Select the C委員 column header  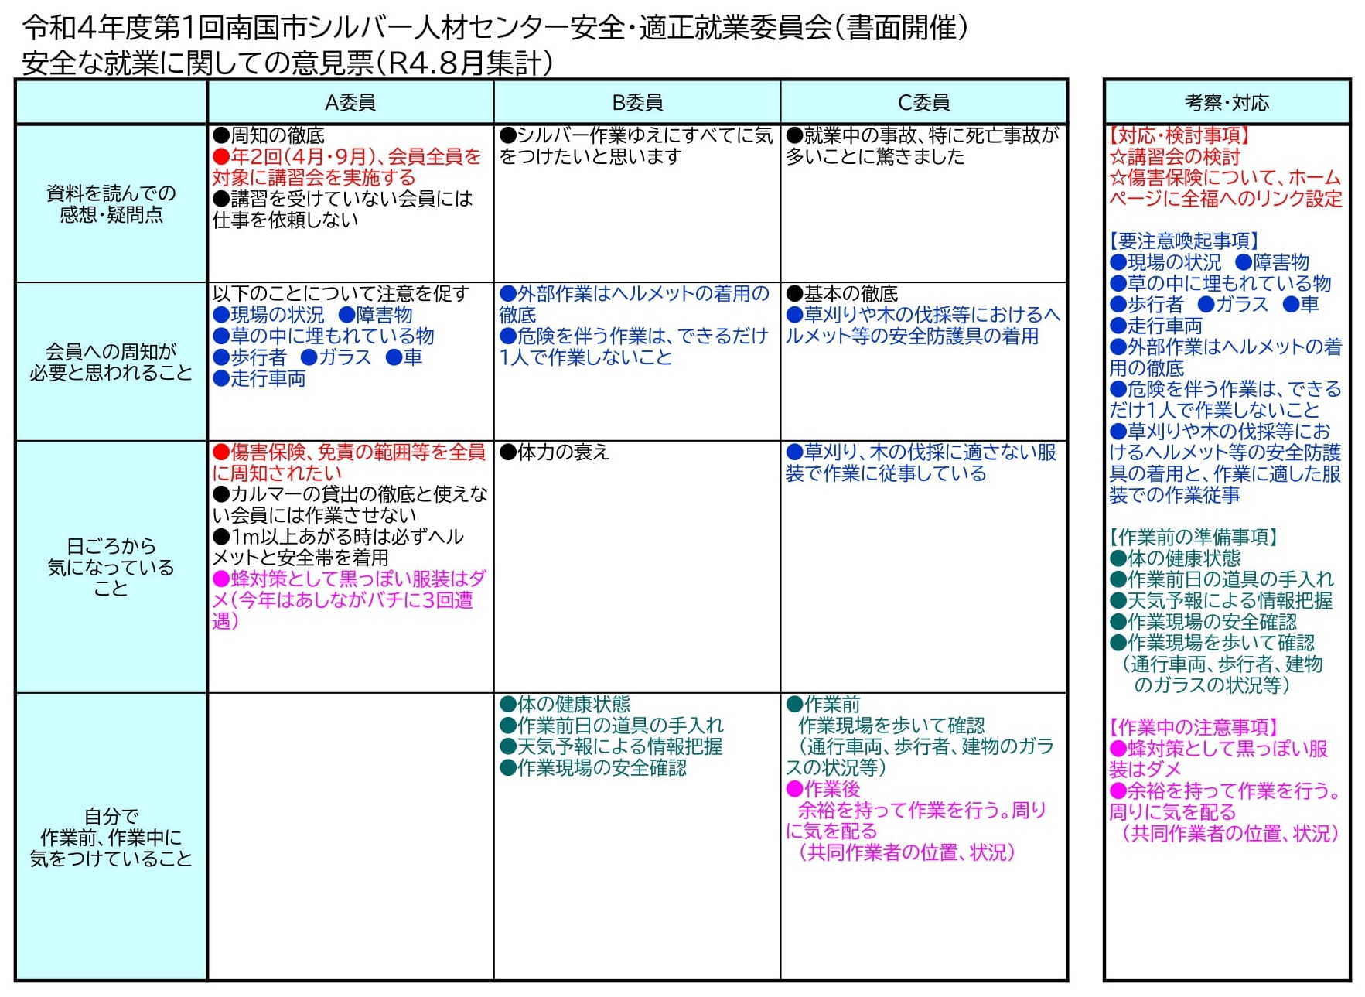click(923, 102)
